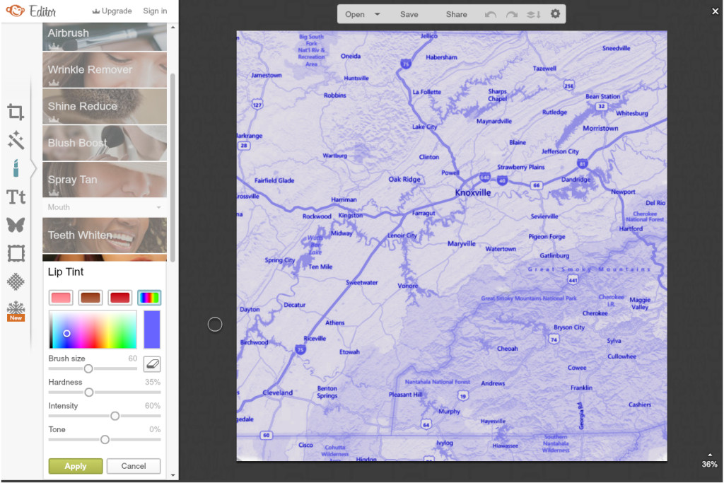Viewport: 724px width, 483px height.
Task: Click Share in the top toolbar
Action: (456, 14)
